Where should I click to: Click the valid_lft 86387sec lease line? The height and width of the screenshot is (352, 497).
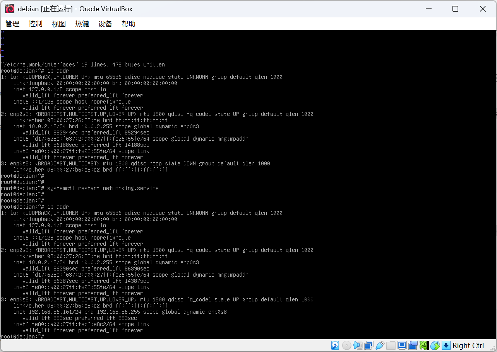(86, 281)
